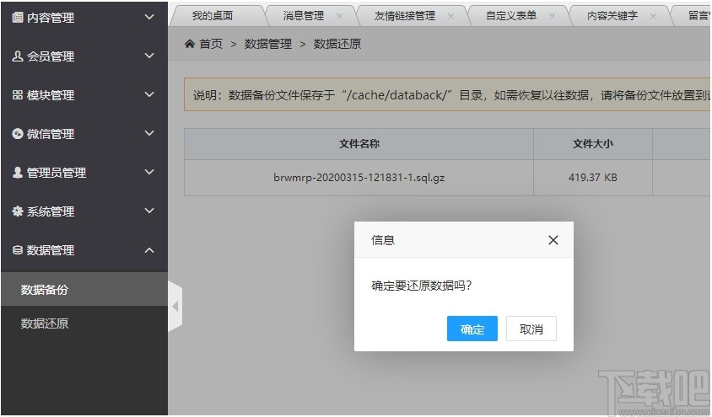Image resolution: width=712 pixels, height=417 pixels.
Task: Confirm restore with 确定 button
Action: [x=472, y=329]
